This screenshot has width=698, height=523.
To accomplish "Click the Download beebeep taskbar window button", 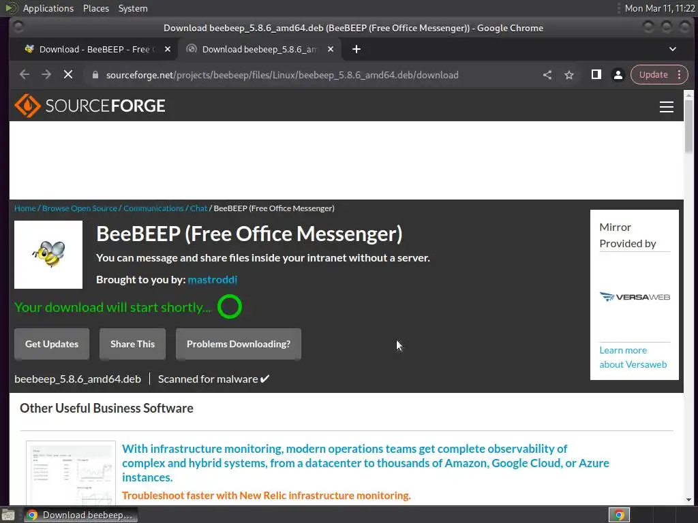I will 80,515.
